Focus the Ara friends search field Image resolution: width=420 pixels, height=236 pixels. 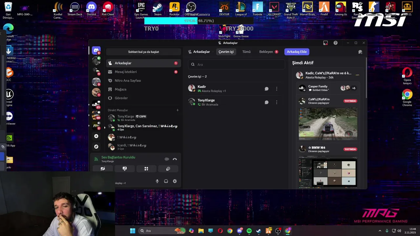click(236, 65)
